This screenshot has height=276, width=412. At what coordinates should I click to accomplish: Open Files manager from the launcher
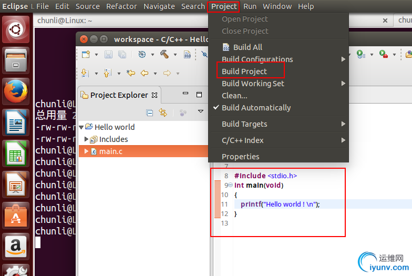tap(16, 60)
